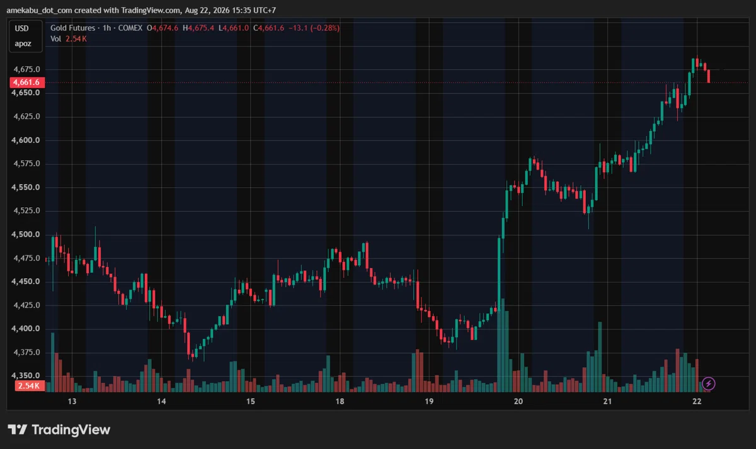Click the purple lightning bolt icon

click(x=709, y=383)
